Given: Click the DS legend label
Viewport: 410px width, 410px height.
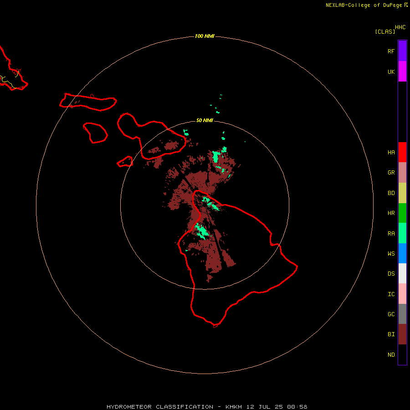Looking at the screenshot, I should point(391,274).
